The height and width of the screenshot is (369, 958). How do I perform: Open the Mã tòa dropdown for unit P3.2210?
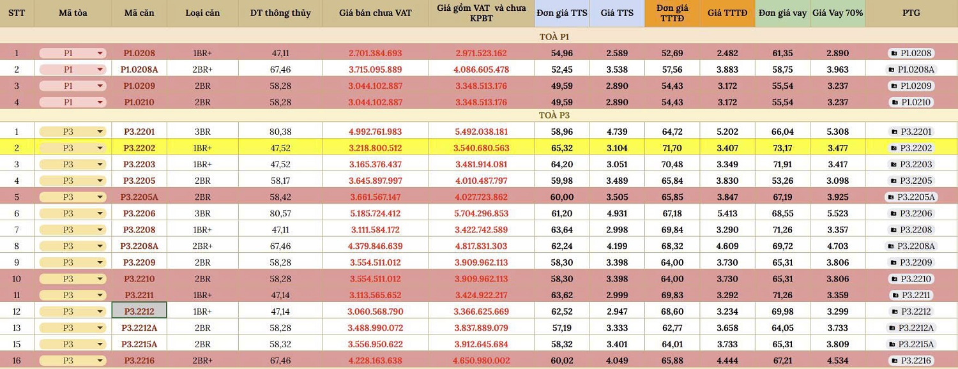click(x=100, y=279)
